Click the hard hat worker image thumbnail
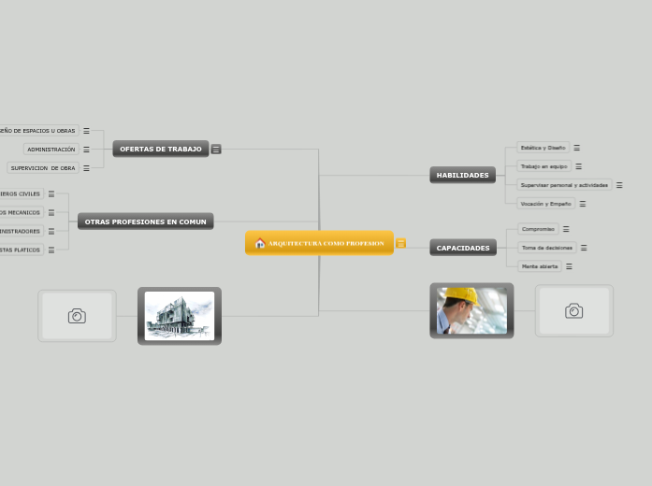Image resolution: width=652 pixels, height=486 pixels. [471, 310]
